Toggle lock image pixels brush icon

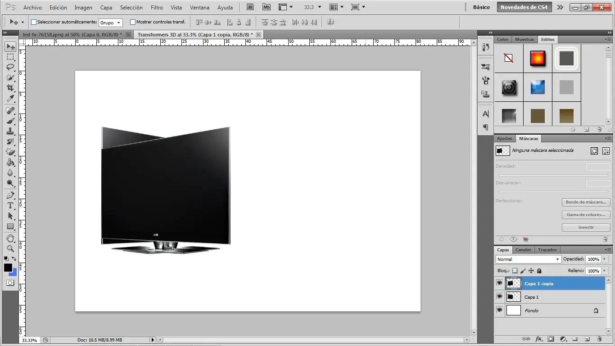pyautogui.click(x=523, y=271)
